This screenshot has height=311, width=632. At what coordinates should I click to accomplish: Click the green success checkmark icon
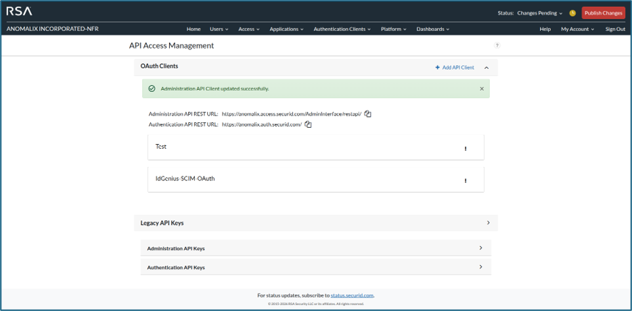[152, 89]
